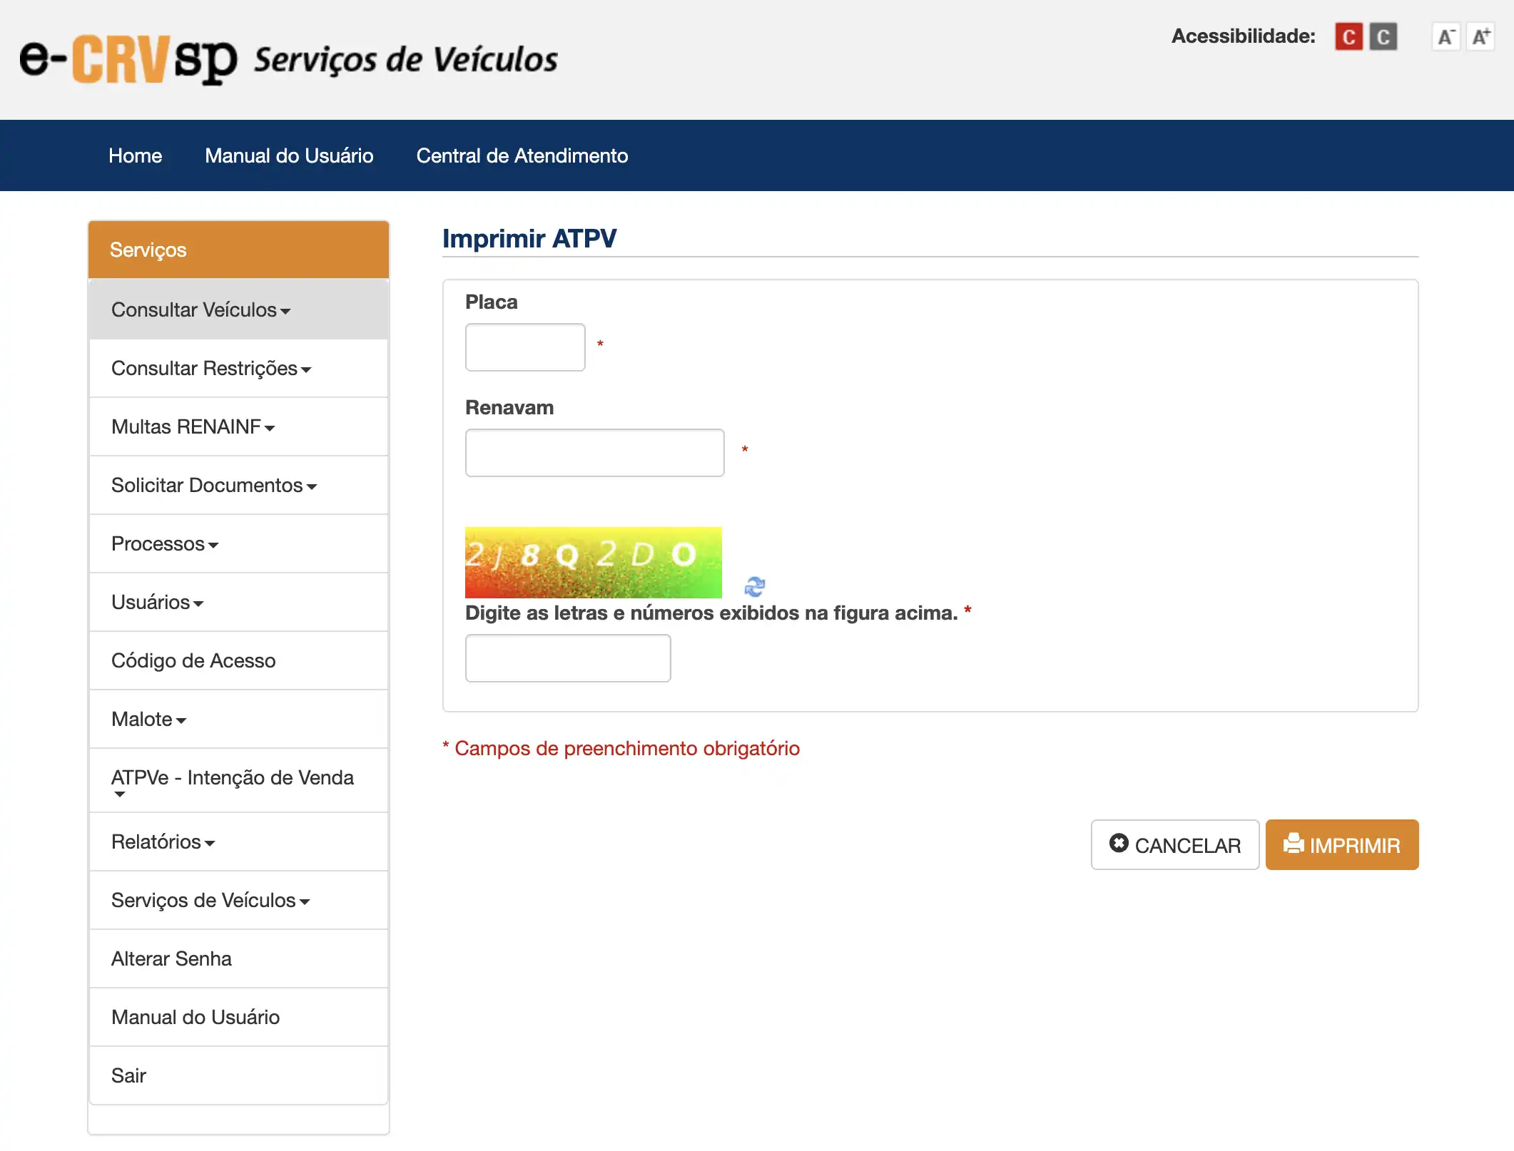This screenshot has height=1151, width=1514.
Task: Focus the Renavam text field
Action: coord(594,453)
